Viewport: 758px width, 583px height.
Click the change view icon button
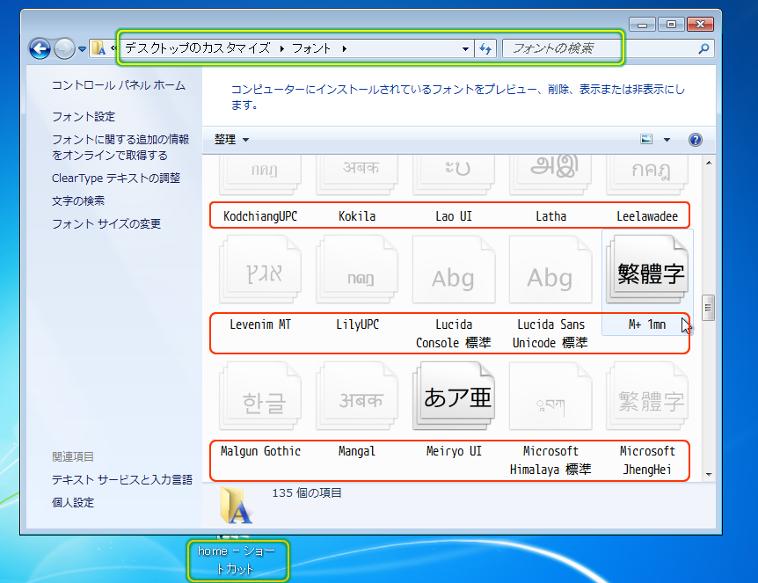[646, 140]
